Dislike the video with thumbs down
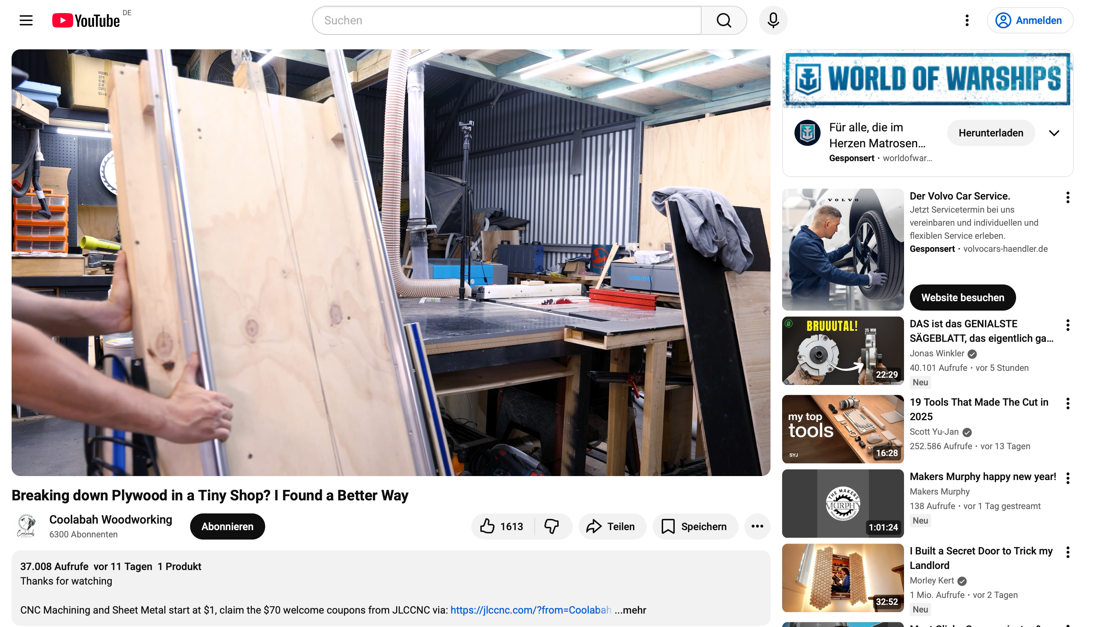This screenshot has width=1097, height=627. tap(551, 526)
